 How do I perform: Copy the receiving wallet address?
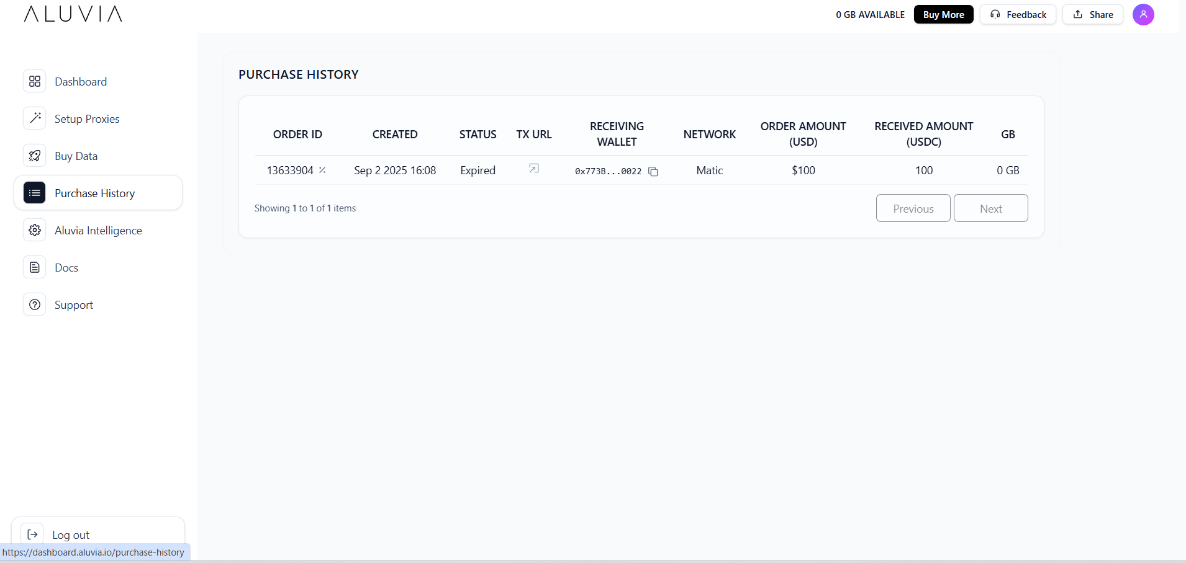coord(653,171)
